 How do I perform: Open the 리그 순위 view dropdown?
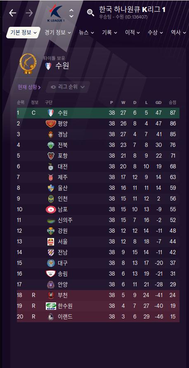tap(68, 87)
